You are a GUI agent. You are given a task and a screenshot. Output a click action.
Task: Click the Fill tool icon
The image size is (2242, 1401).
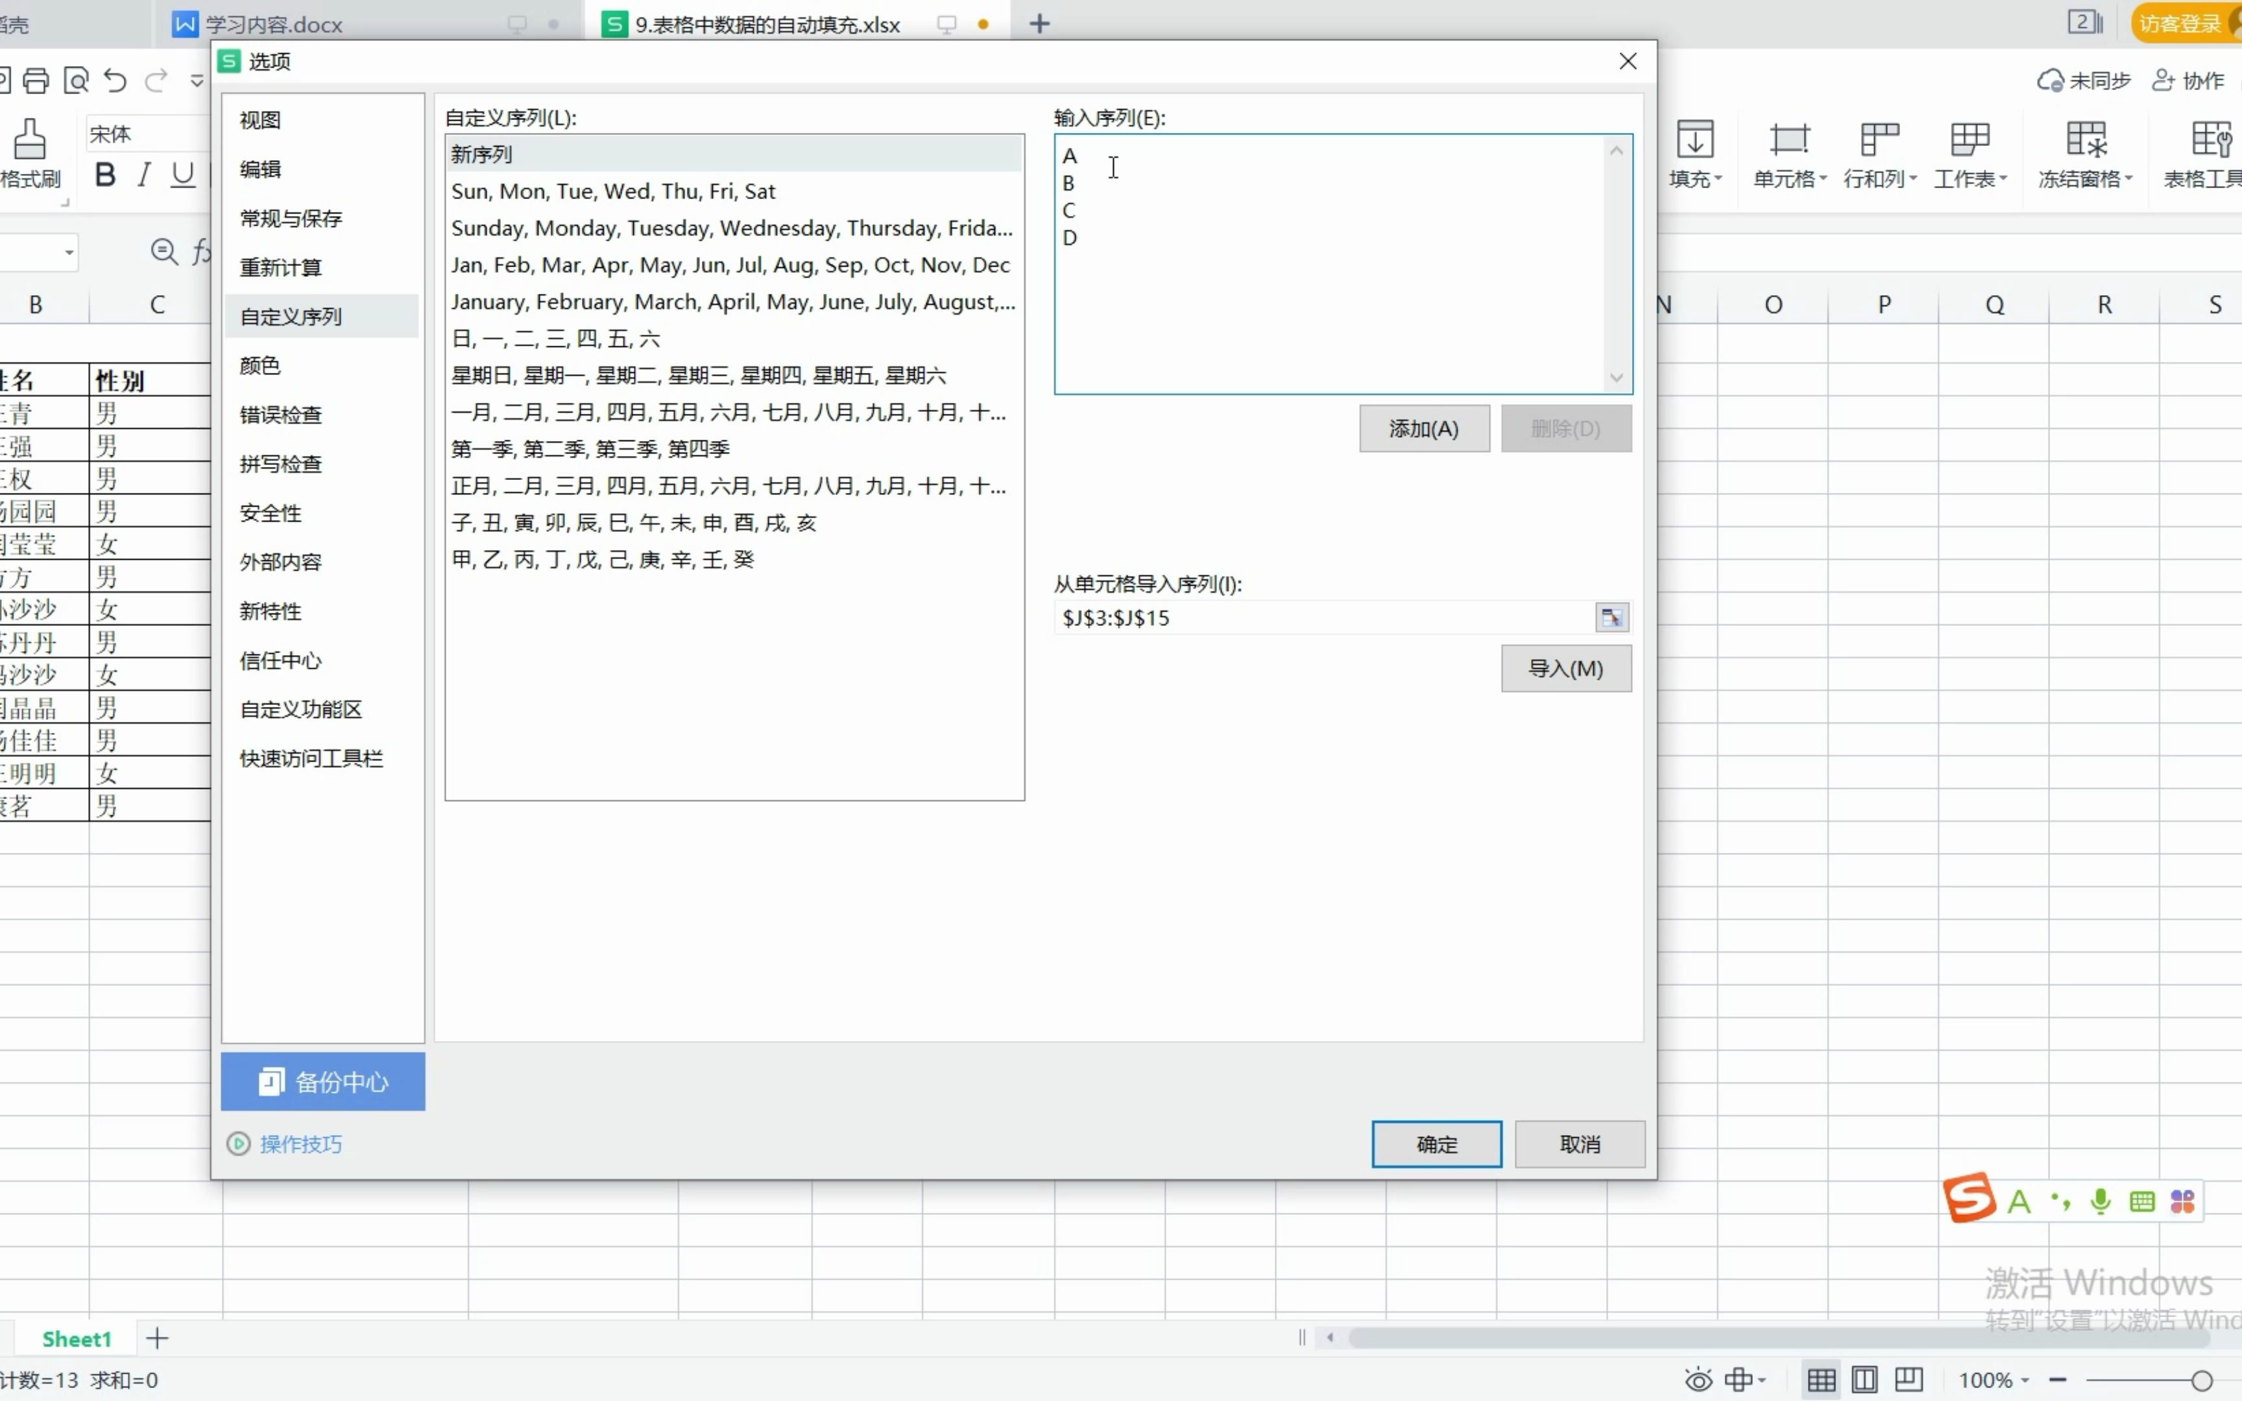pos(1694,139)
